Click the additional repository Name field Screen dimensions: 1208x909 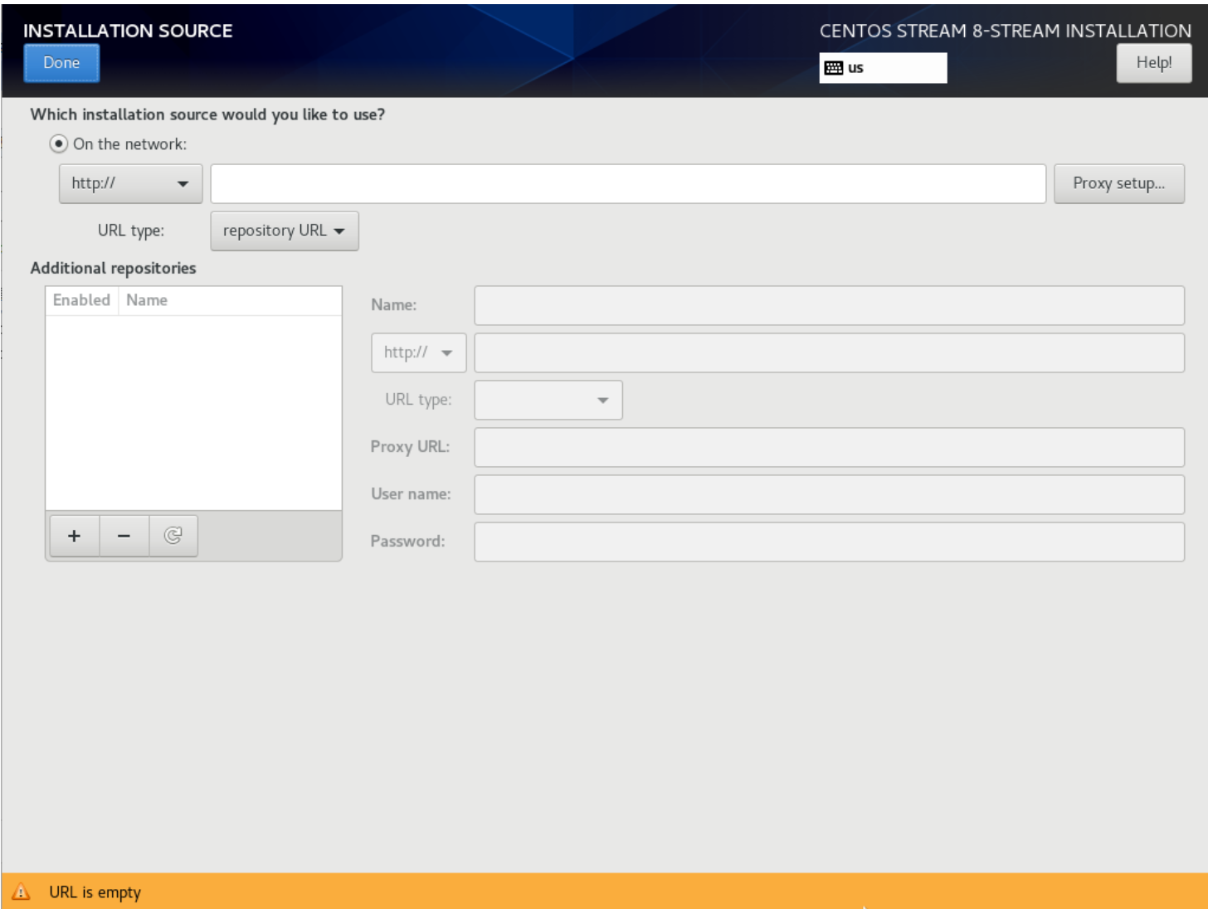[829, 305]
